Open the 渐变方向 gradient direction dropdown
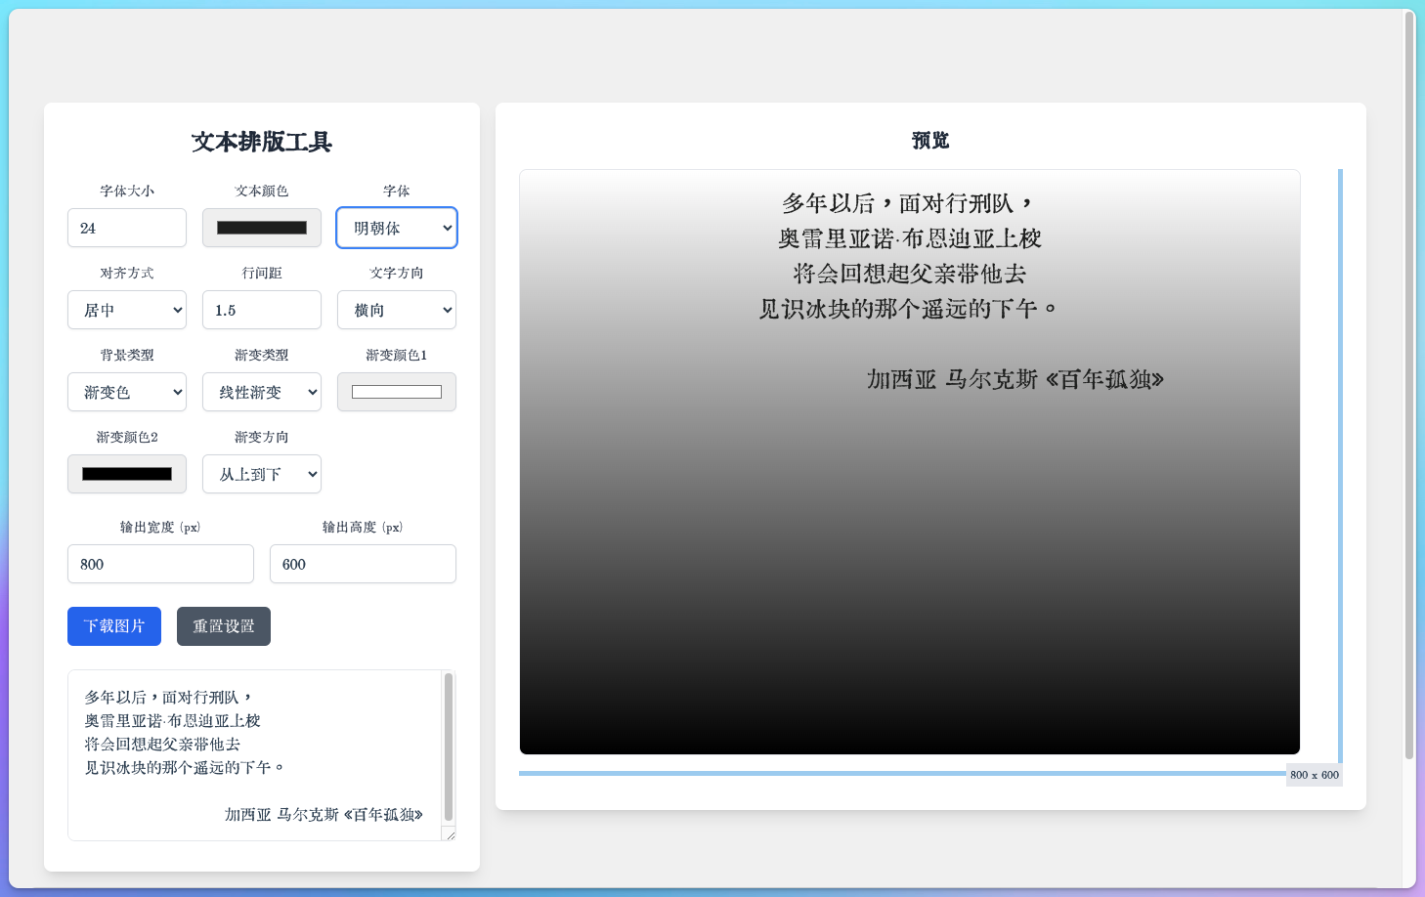 click(261, 474)
